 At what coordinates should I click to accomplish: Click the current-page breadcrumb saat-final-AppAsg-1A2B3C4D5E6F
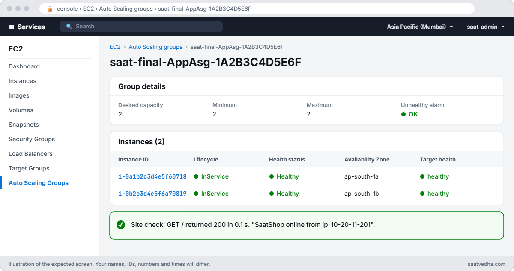[237, 47]
